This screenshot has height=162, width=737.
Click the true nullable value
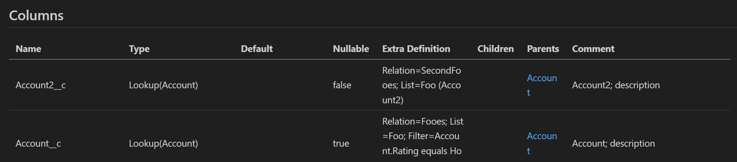341,143
